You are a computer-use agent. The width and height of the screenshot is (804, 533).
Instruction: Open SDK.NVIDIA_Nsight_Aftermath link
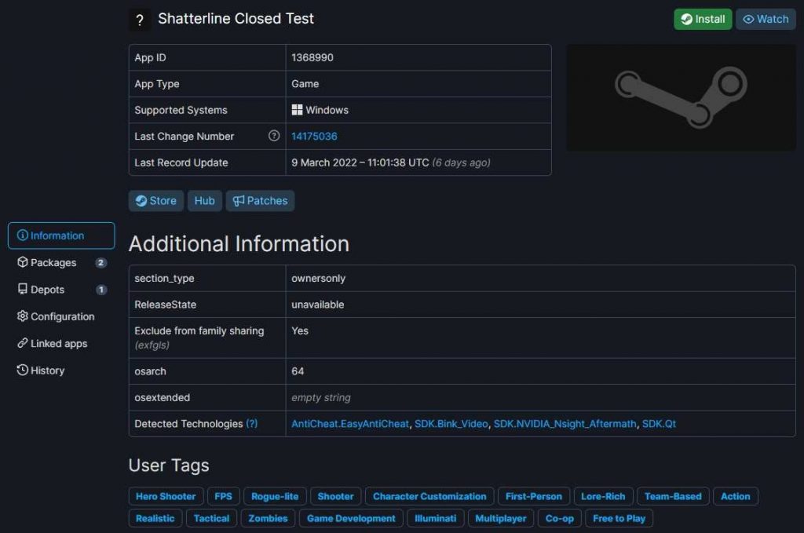click(x=565, y=424)
